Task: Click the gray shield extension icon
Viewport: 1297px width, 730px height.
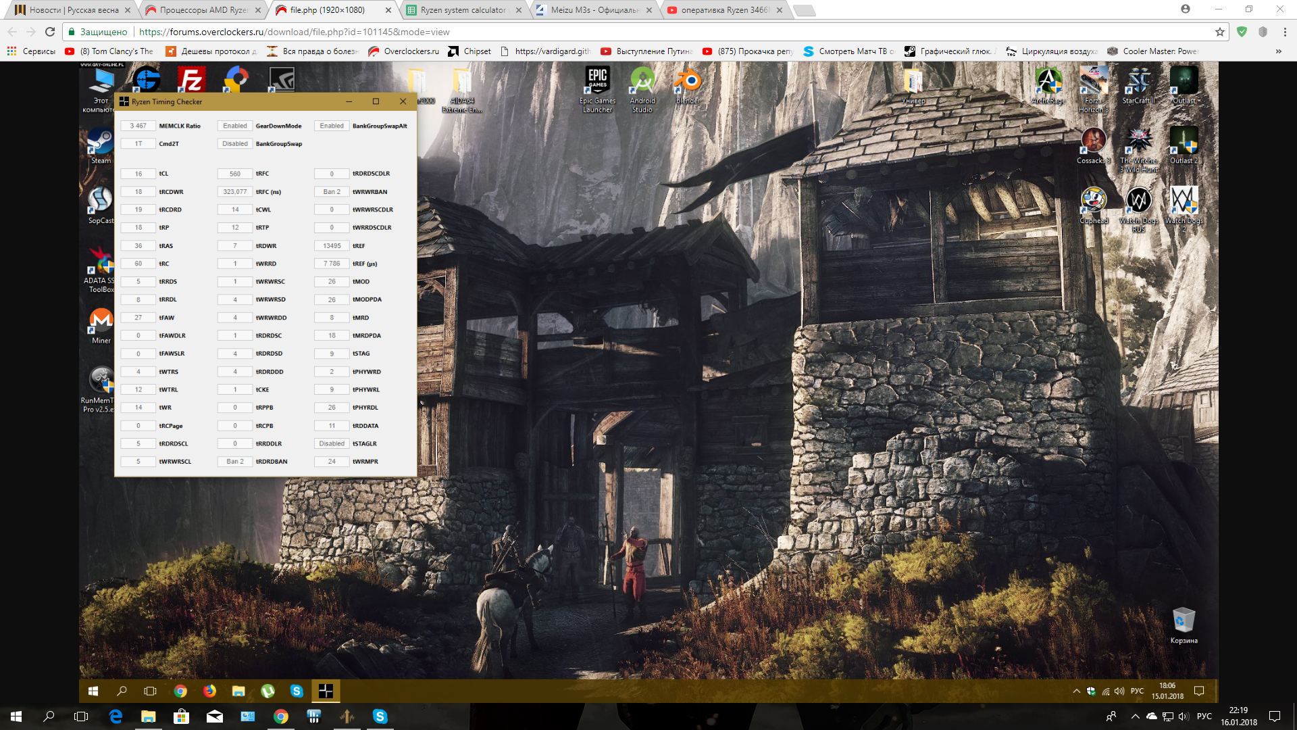Action: click(x=1263, y=32)
